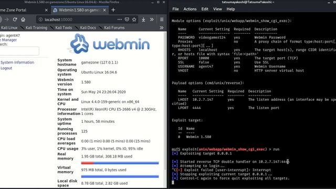Open the Kali Linux bookmark

9,28
